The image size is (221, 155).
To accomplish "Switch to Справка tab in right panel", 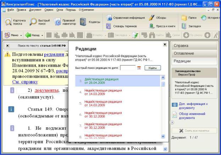I will point(194,46).
